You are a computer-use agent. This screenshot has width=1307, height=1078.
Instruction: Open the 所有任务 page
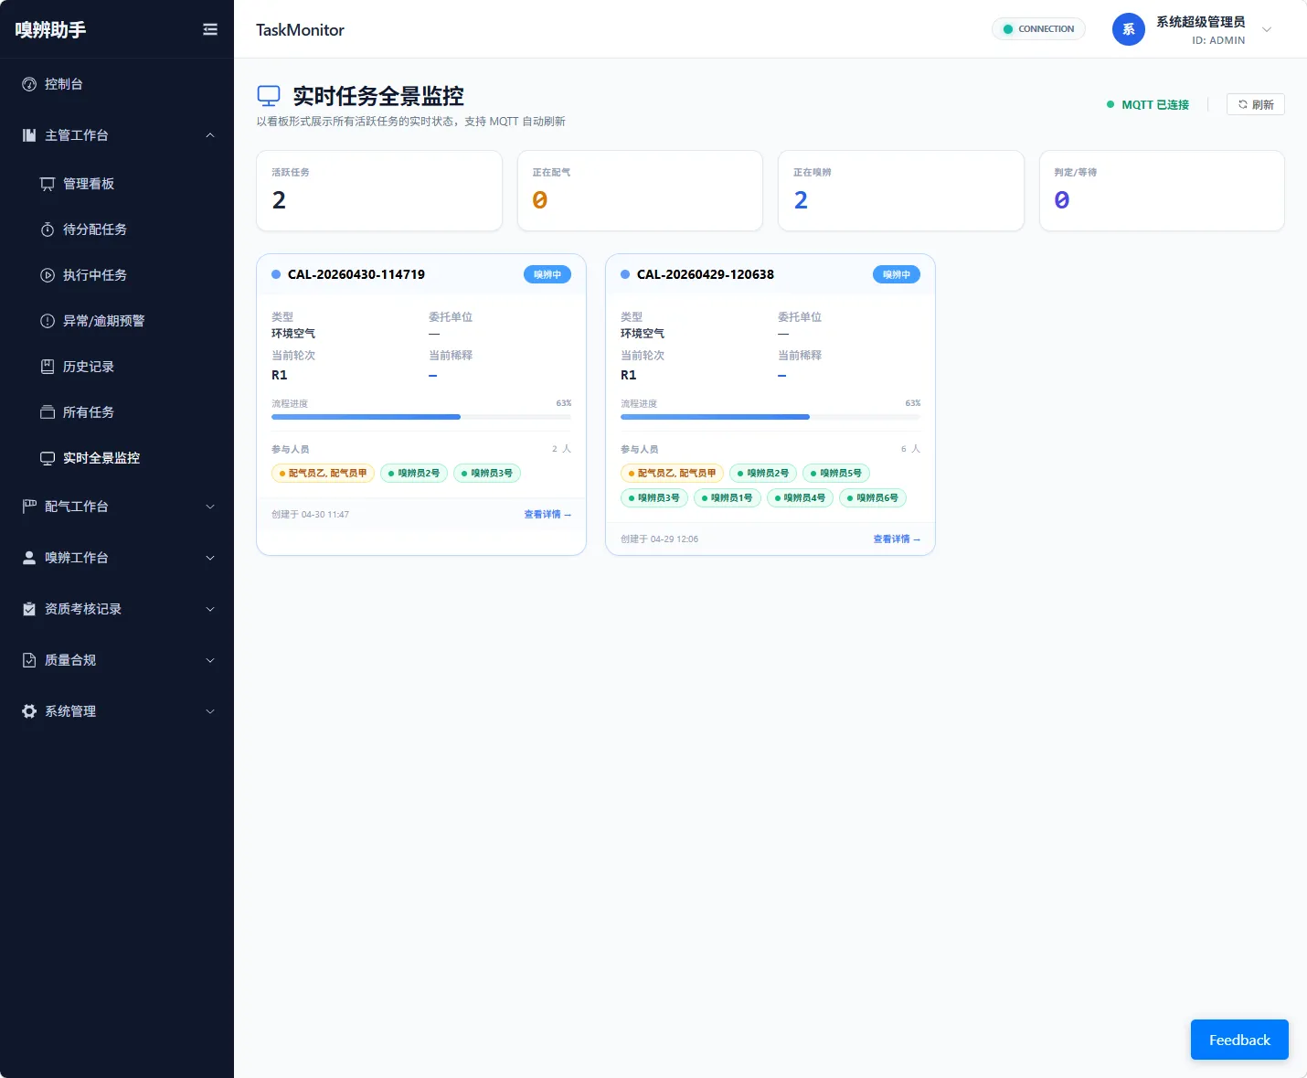[x=117, y=412]
